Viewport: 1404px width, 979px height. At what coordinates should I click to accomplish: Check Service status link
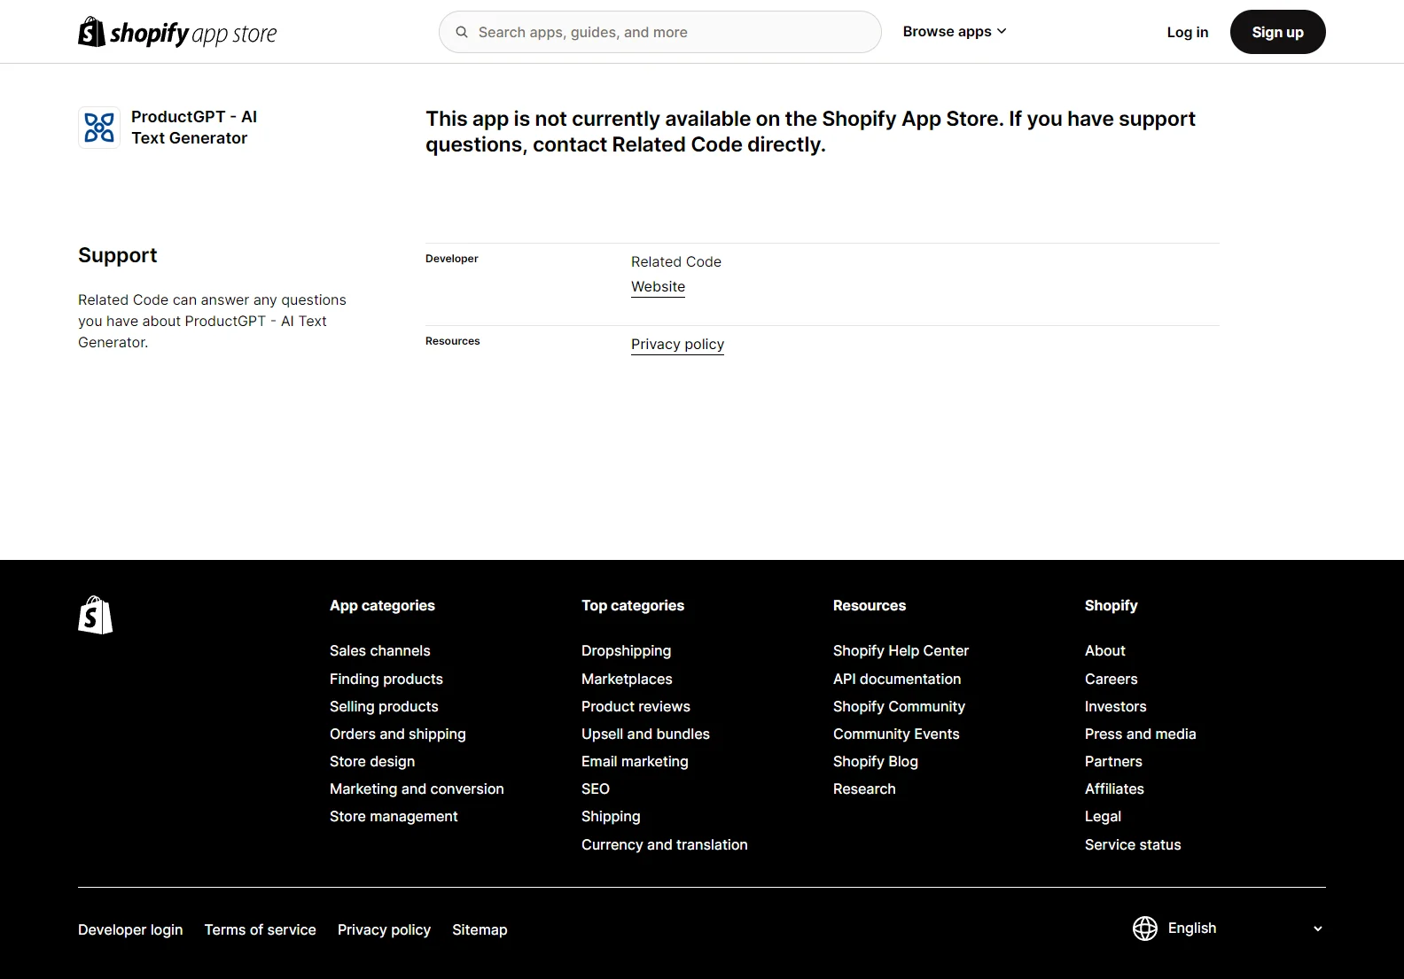(x=1133, y=845)
